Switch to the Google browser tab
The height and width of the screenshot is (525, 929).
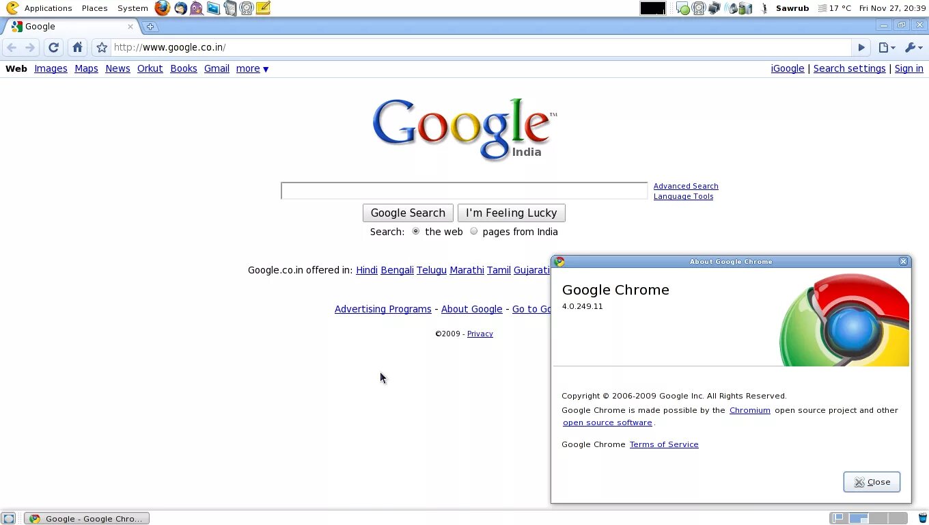tap(71, 27)
